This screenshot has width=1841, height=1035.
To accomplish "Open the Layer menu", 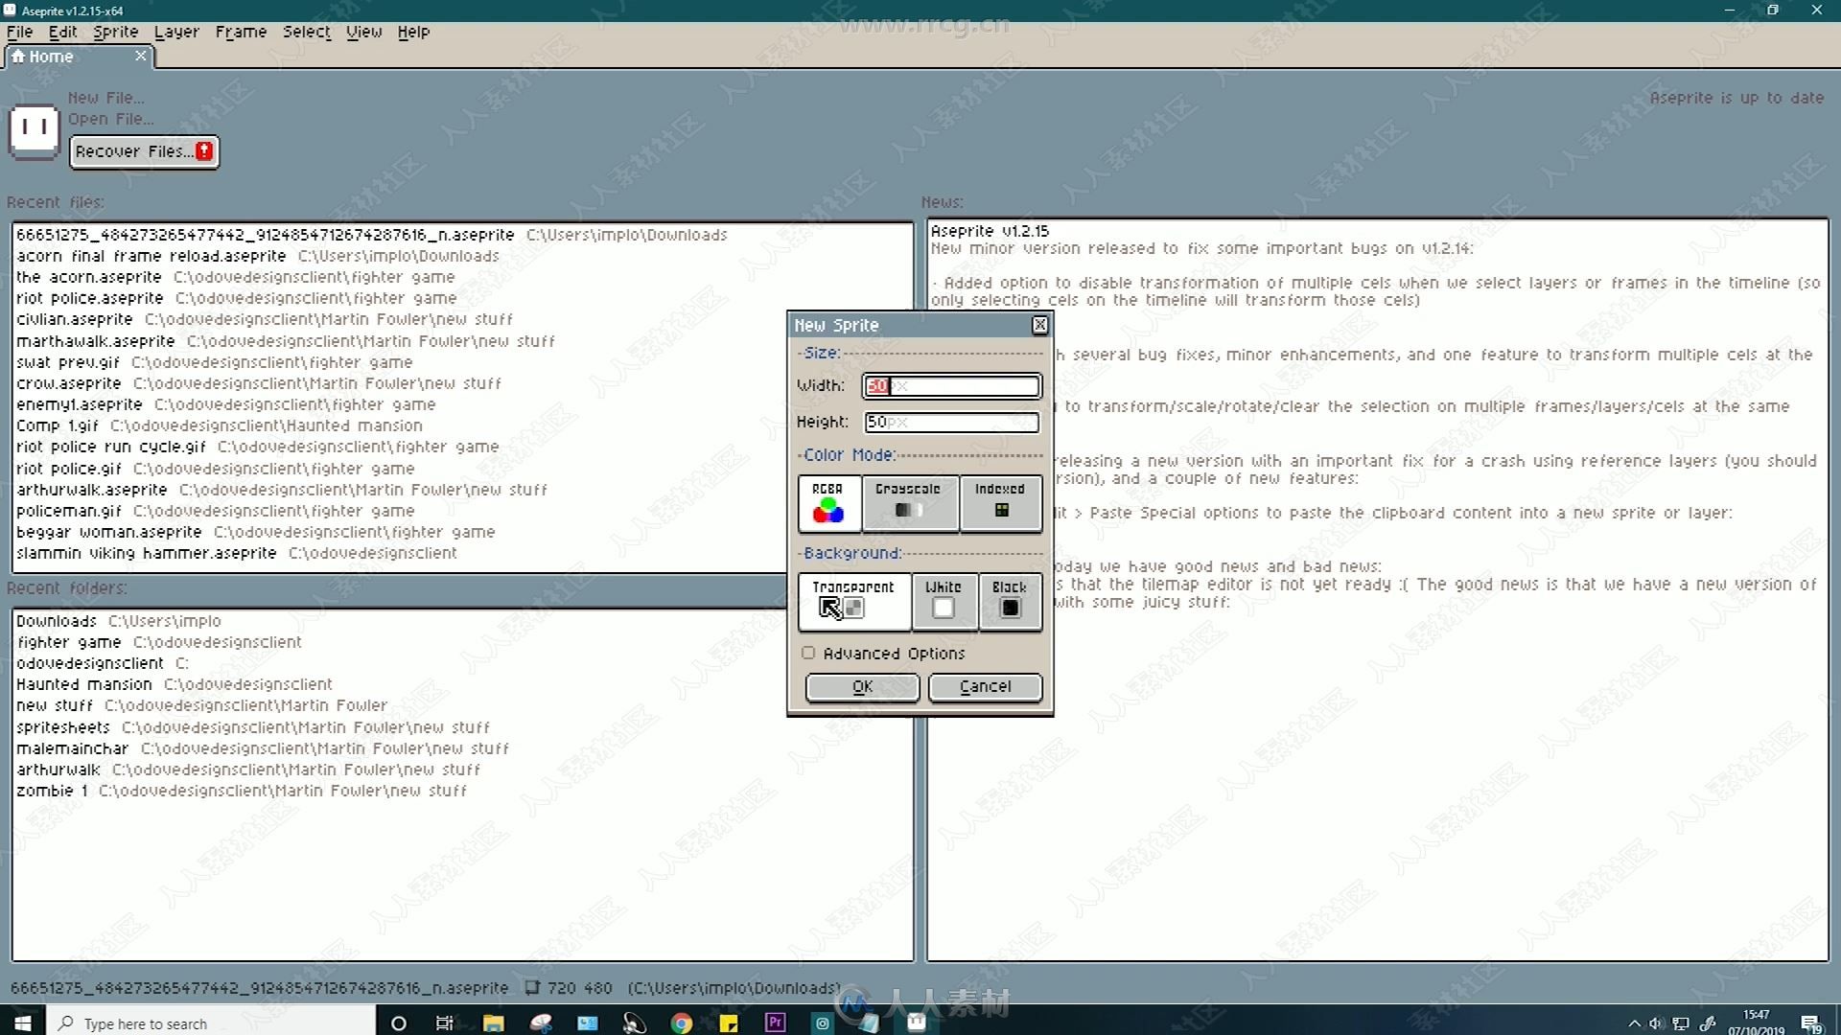I will tap(176, 32).
